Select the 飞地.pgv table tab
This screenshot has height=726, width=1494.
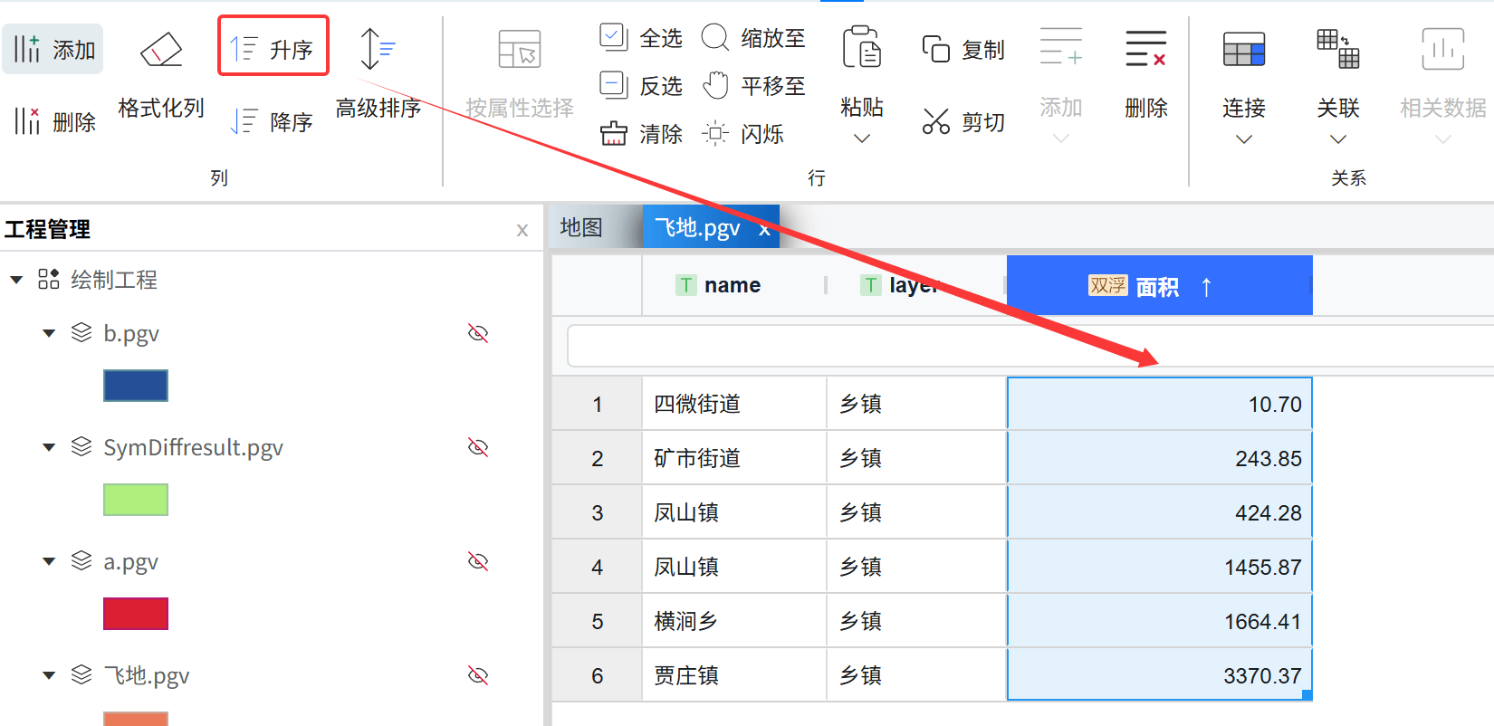tap(697, 227)
